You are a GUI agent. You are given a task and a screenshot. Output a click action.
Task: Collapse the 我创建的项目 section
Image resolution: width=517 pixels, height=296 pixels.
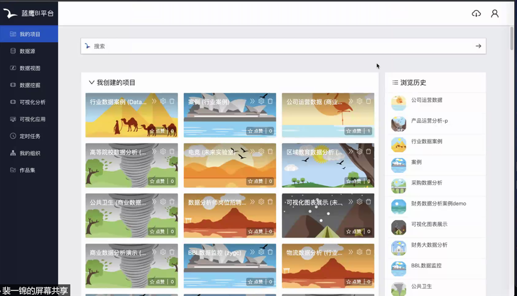click(x=91, y=83)
